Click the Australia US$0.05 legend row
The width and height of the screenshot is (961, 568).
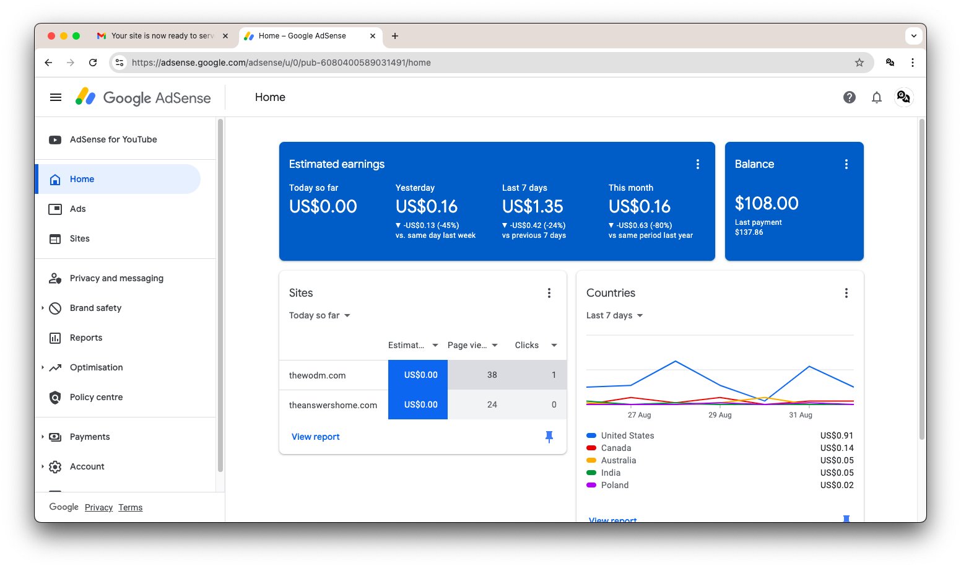[x=720, y=461]
